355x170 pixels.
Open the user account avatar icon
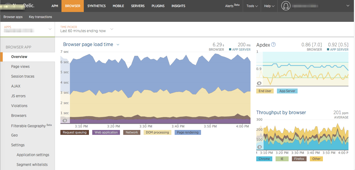click(x=286, y=6)
